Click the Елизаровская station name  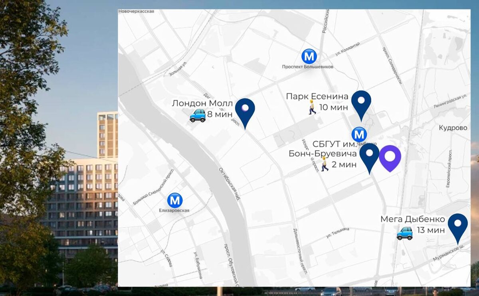coord(174,210)
